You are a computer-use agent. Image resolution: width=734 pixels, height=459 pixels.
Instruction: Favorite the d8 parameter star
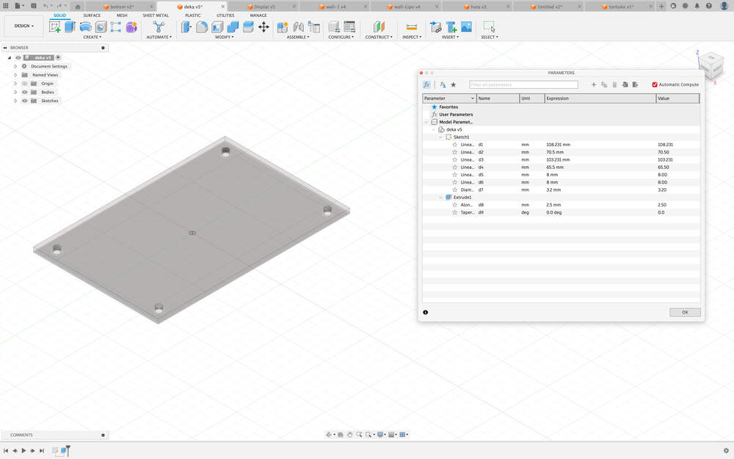(454, 205)
